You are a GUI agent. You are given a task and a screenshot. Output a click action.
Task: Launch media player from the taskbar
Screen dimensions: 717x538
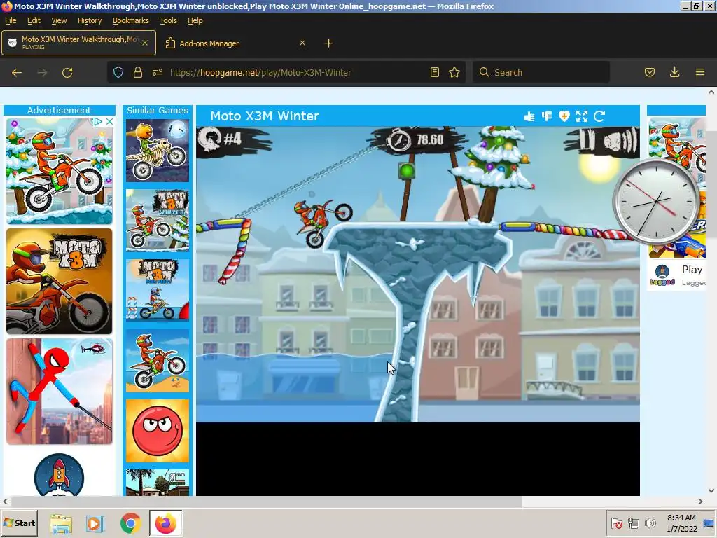coord(95,523)
